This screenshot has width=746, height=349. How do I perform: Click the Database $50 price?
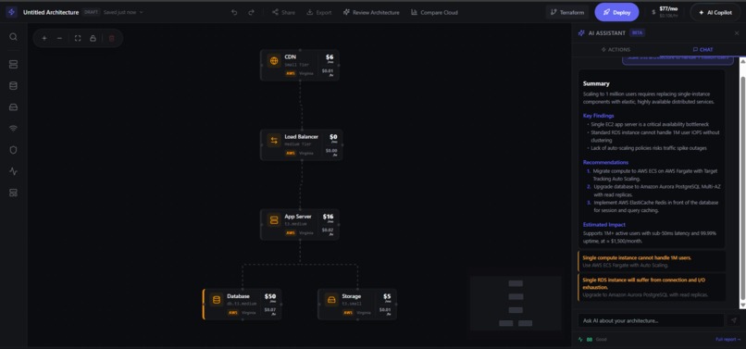coord(270,296)
